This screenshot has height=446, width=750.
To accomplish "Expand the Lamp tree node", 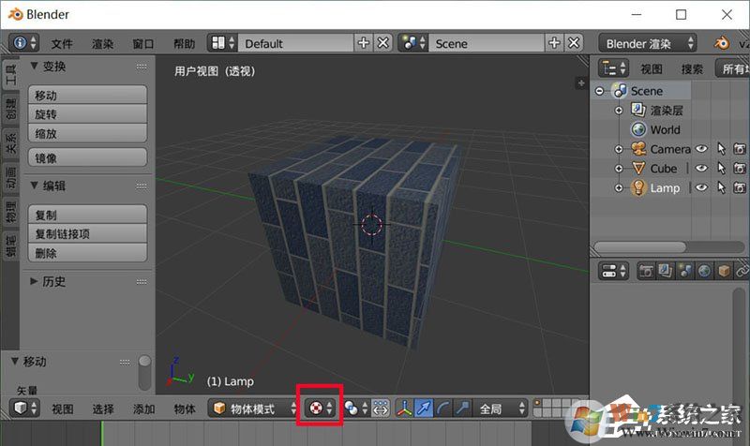I will [x=619, y=188].
